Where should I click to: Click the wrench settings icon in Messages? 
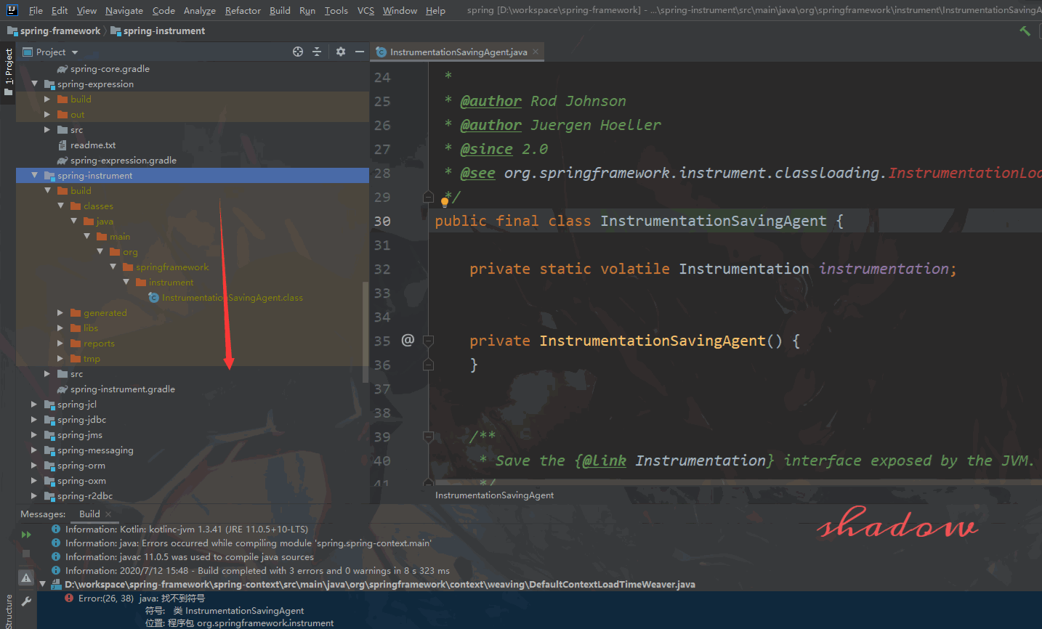point(26,601)
